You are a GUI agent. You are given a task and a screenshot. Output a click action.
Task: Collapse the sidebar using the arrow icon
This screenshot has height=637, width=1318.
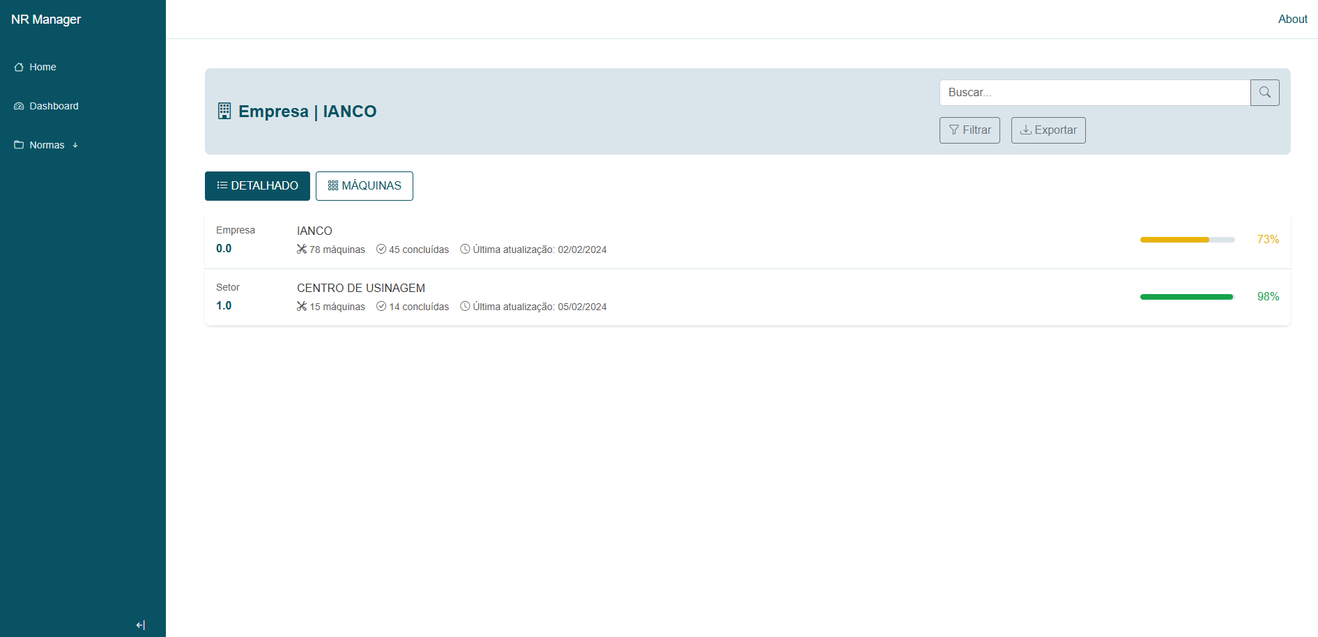tap(141, 625)
